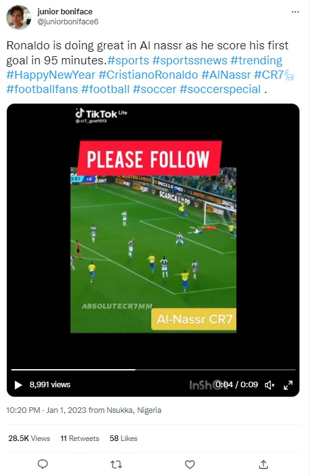Open junior boniface profile picture
310x476 pixels.
tap(19, 17)
